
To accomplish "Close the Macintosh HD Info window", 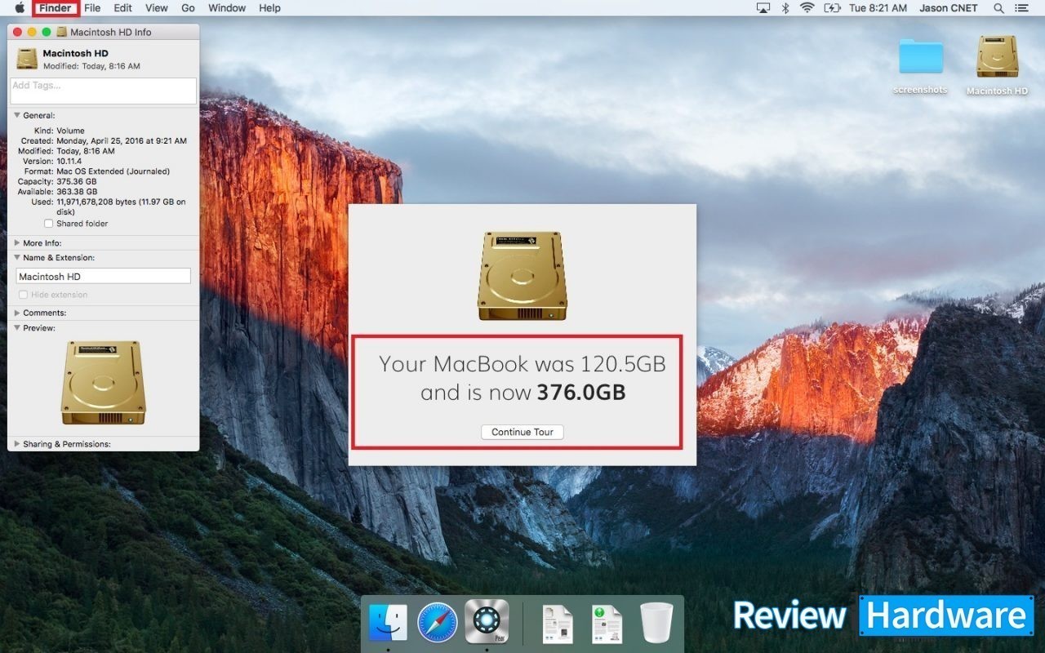I will point(18,32).
